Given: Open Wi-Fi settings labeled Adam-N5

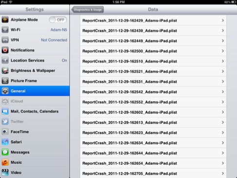Looking at the screenshot, I should click(x=35, y=30).
